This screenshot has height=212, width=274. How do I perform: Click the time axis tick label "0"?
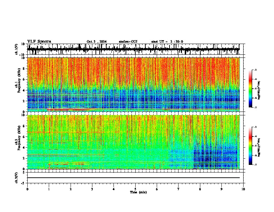pos(27,189)
